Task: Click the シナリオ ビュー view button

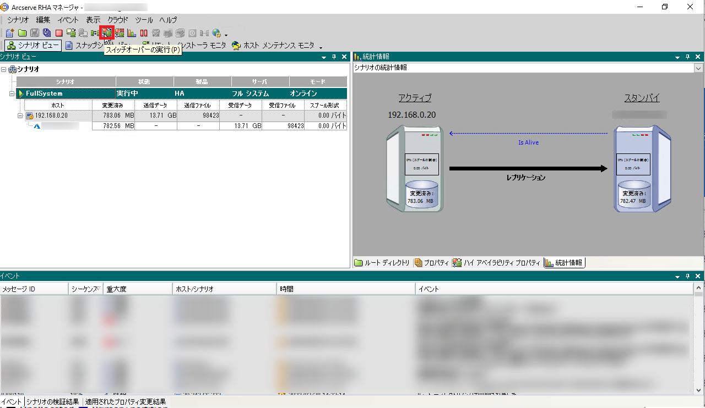Action: pyautogui.click(x=33, y=46)
